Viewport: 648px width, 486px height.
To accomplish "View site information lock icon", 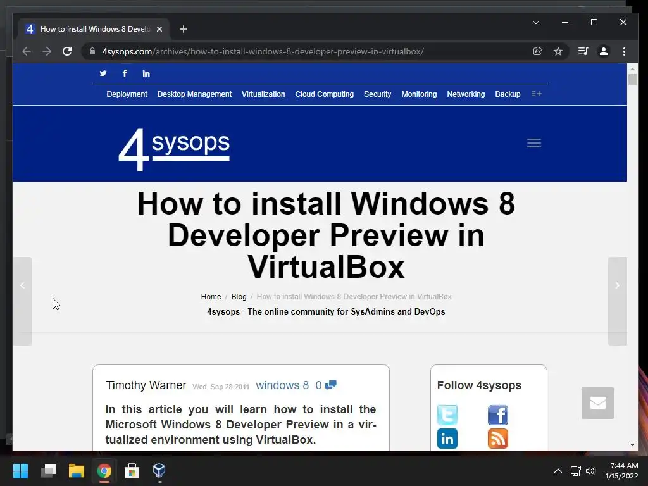I will (x=92, y=51).
